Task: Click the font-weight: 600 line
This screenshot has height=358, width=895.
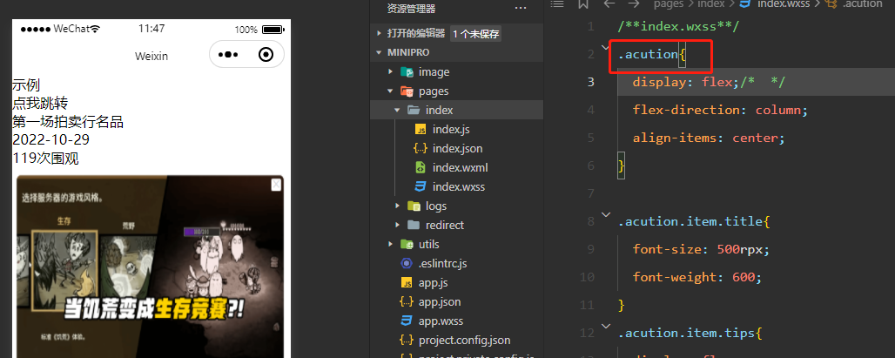Action: point(697,278)
